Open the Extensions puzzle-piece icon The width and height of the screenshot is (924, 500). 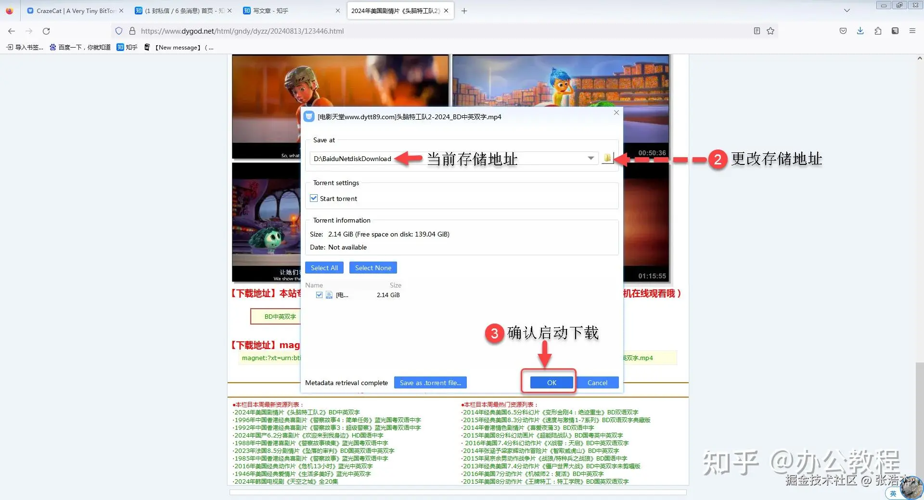[877, 31]
